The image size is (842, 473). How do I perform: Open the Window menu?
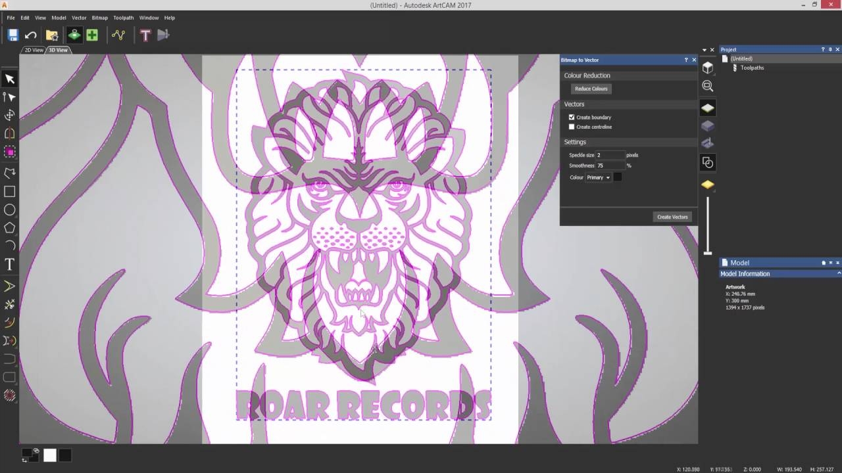click(x=149, y=18)
